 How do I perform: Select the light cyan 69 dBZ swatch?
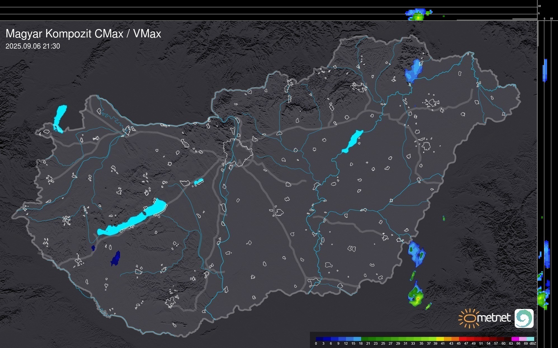pyautogui.click(x=530, y=339)
